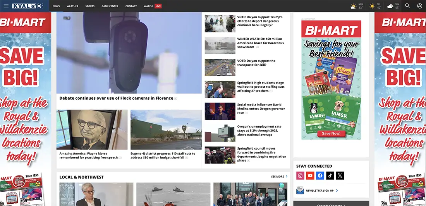Open Flock cameras in Florence headline
The image size is (426, 206).
point(116,98)
